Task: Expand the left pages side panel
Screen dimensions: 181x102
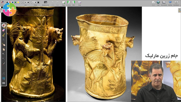Action: [1, 10]
